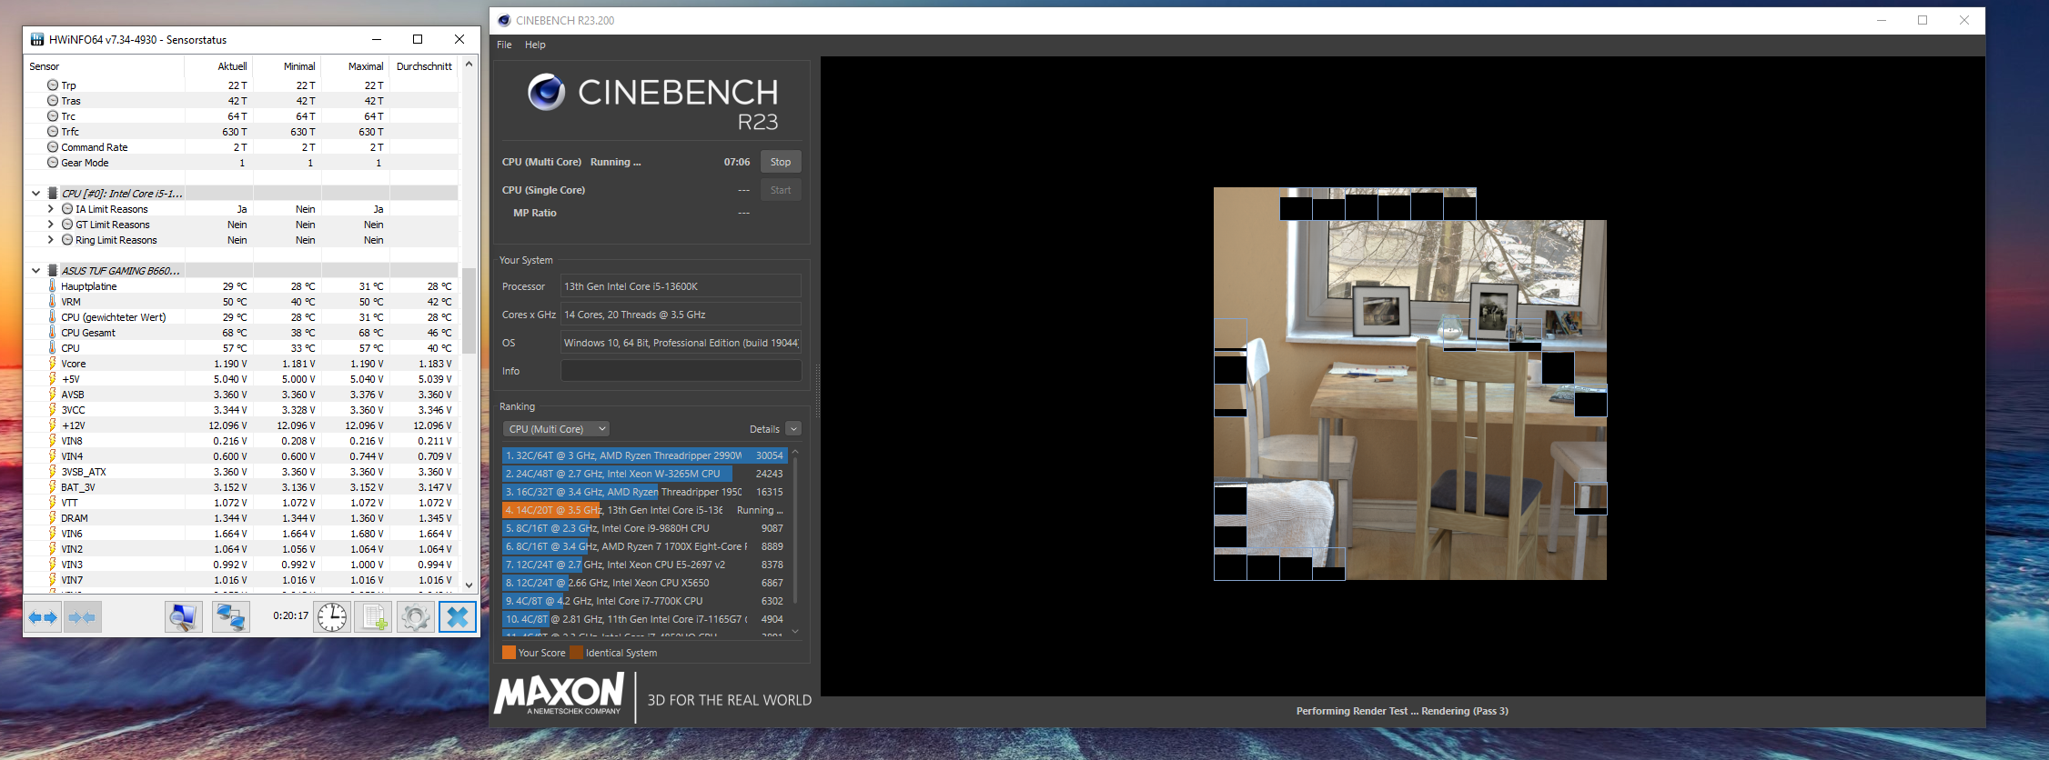Collapse the ASUS TUF GAMING B660 sensor group
Image resolution: width=2049 pixels, height=760 pixels.
click(x=36, y=270)
